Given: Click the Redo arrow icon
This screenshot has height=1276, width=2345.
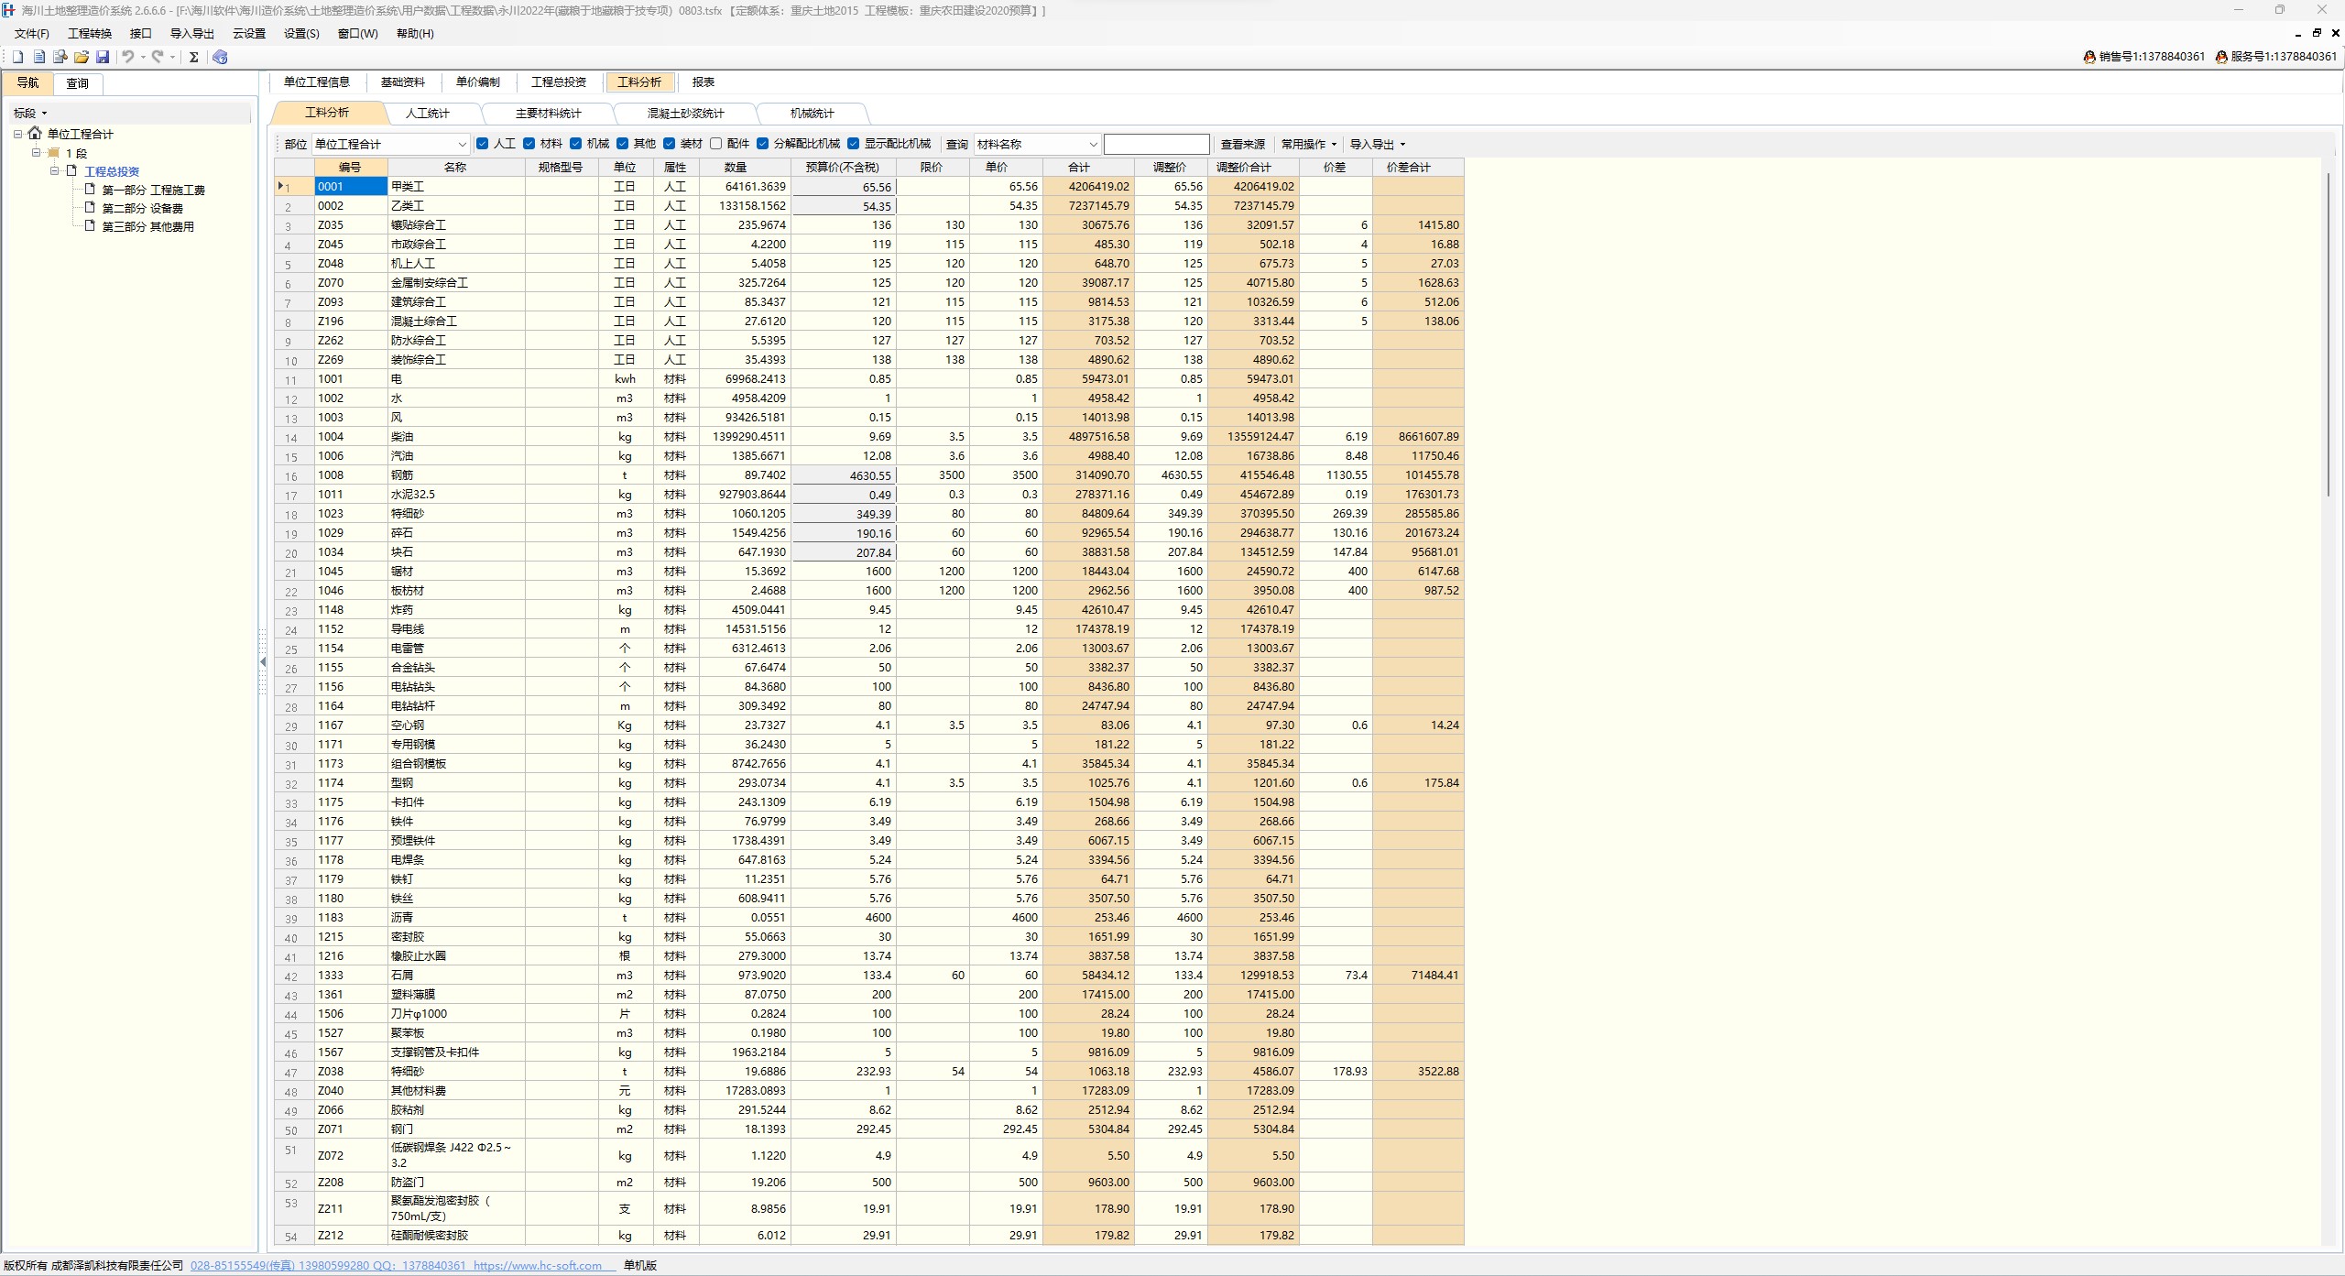Looking at the screenshot, I should [x=158, y=57].
